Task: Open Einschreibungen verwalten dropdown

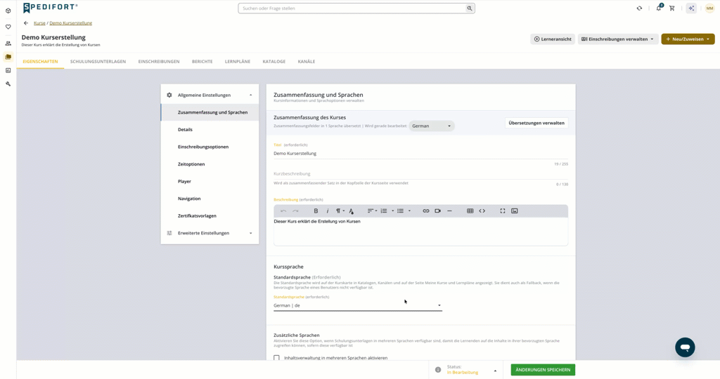Action: (x=617, y=39)
